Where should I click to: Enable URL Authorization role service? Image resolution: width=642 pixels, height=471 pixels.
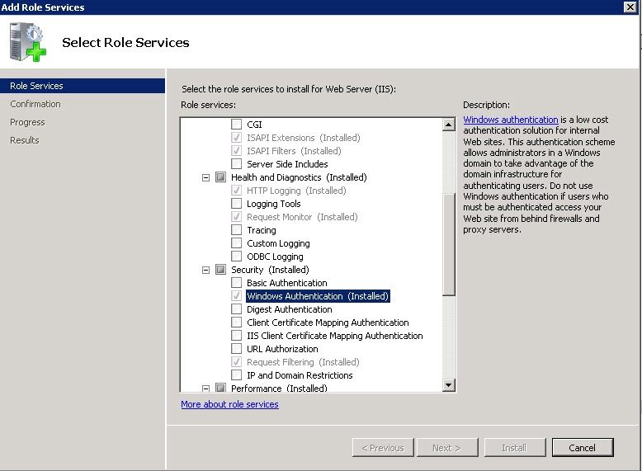pos(237,349)
